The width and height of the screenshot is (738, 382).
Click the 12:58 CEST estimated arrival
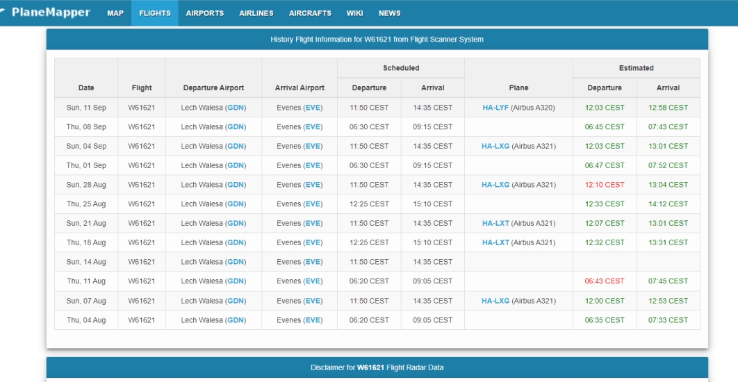coord(669,108)
